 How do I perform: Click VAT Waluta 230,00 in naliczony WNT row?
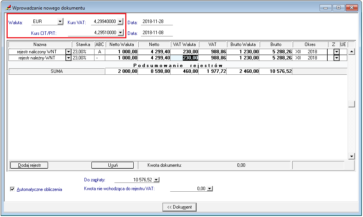tap(184, 52)
